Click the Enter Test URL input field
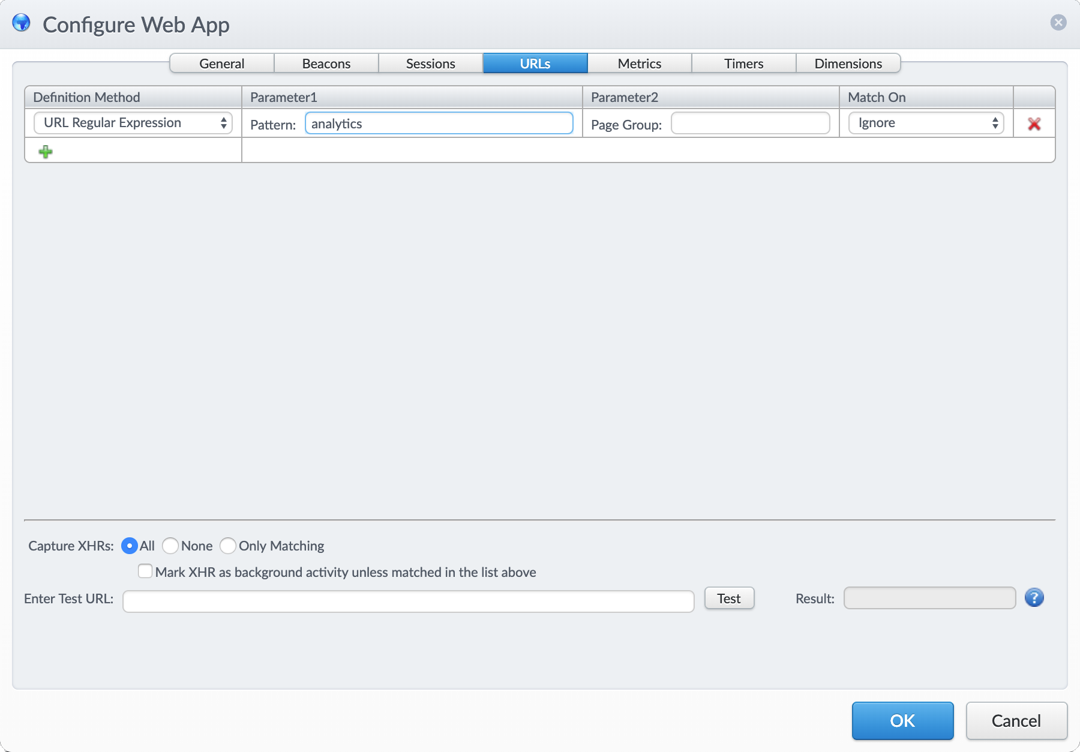 [408, 601]
